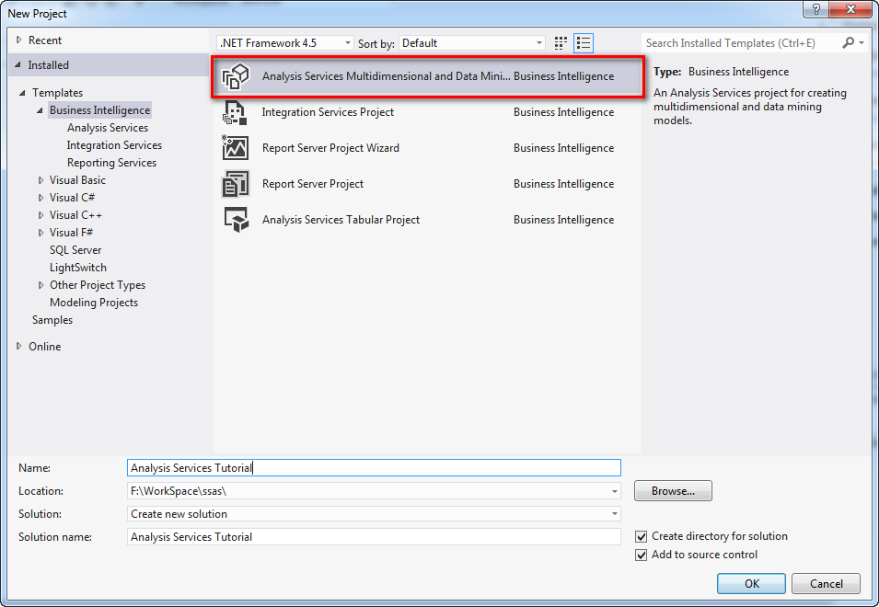Expand the Visual F# node

(40, 233)
